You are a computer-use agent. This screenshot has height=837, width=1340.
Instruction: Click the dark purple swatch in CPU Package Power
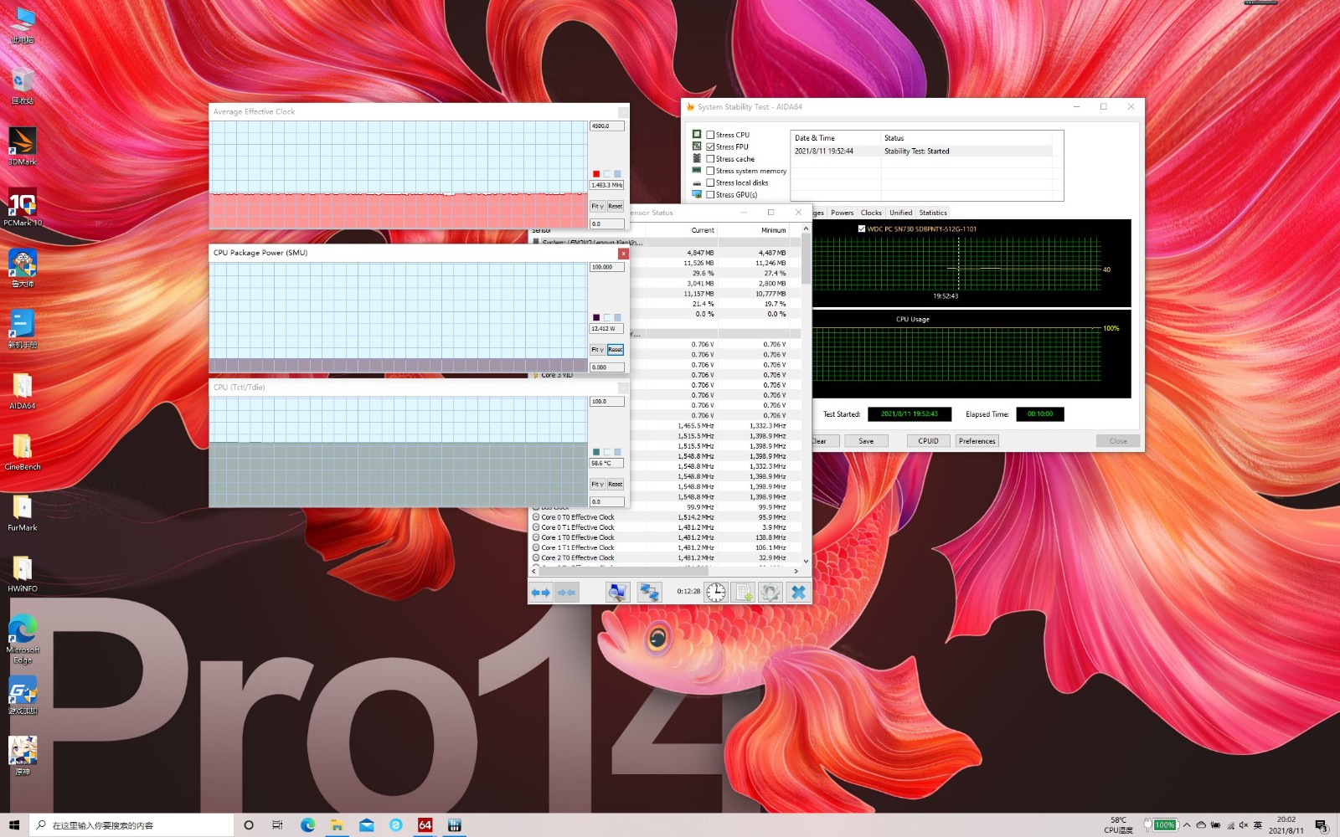coord(596,318)
